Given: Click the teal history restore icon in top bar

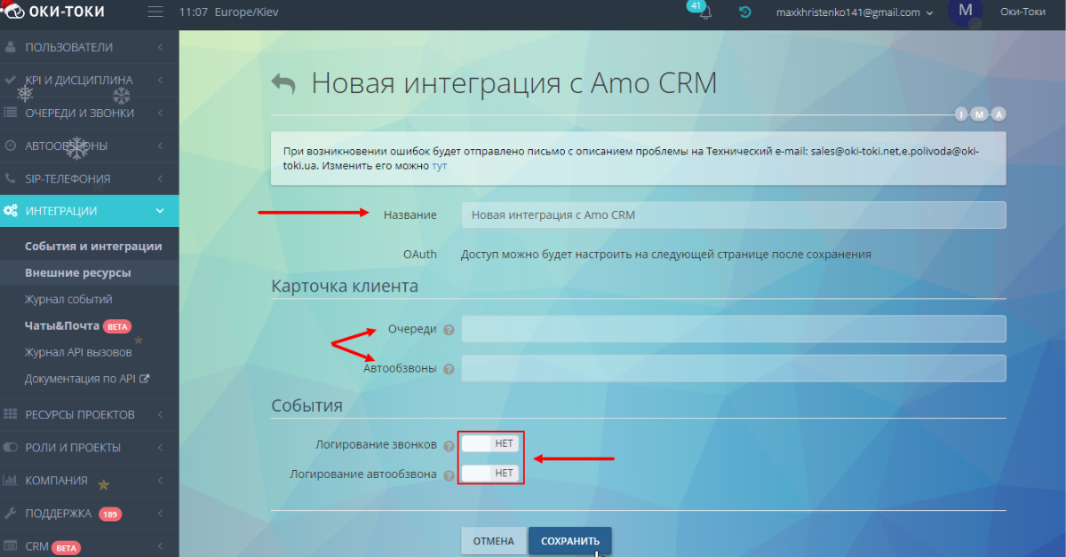Looking at the screenshot, I should (744, 12).
